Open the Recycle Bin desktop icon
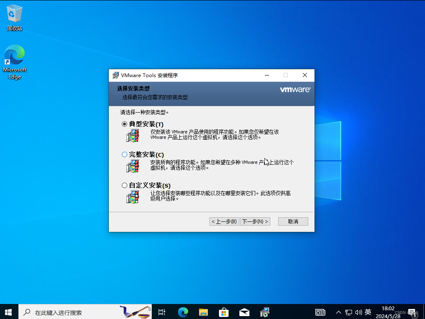 point(14,18)
